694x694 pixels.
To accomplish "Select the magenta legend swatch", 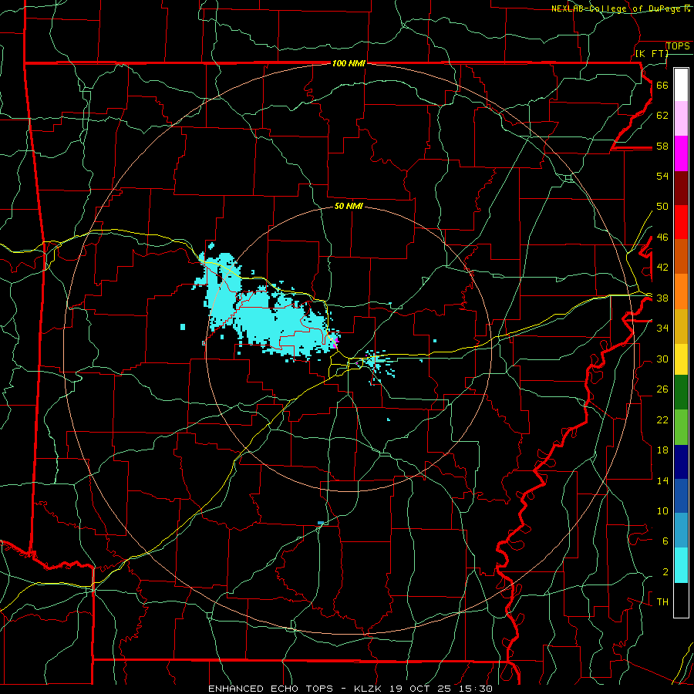I will 681,153.
